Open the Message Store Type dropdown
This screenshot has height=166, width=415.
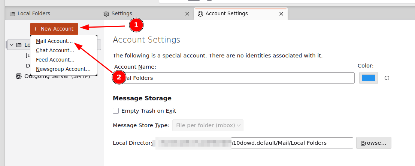pyautogui.click(x=208, y=125)
